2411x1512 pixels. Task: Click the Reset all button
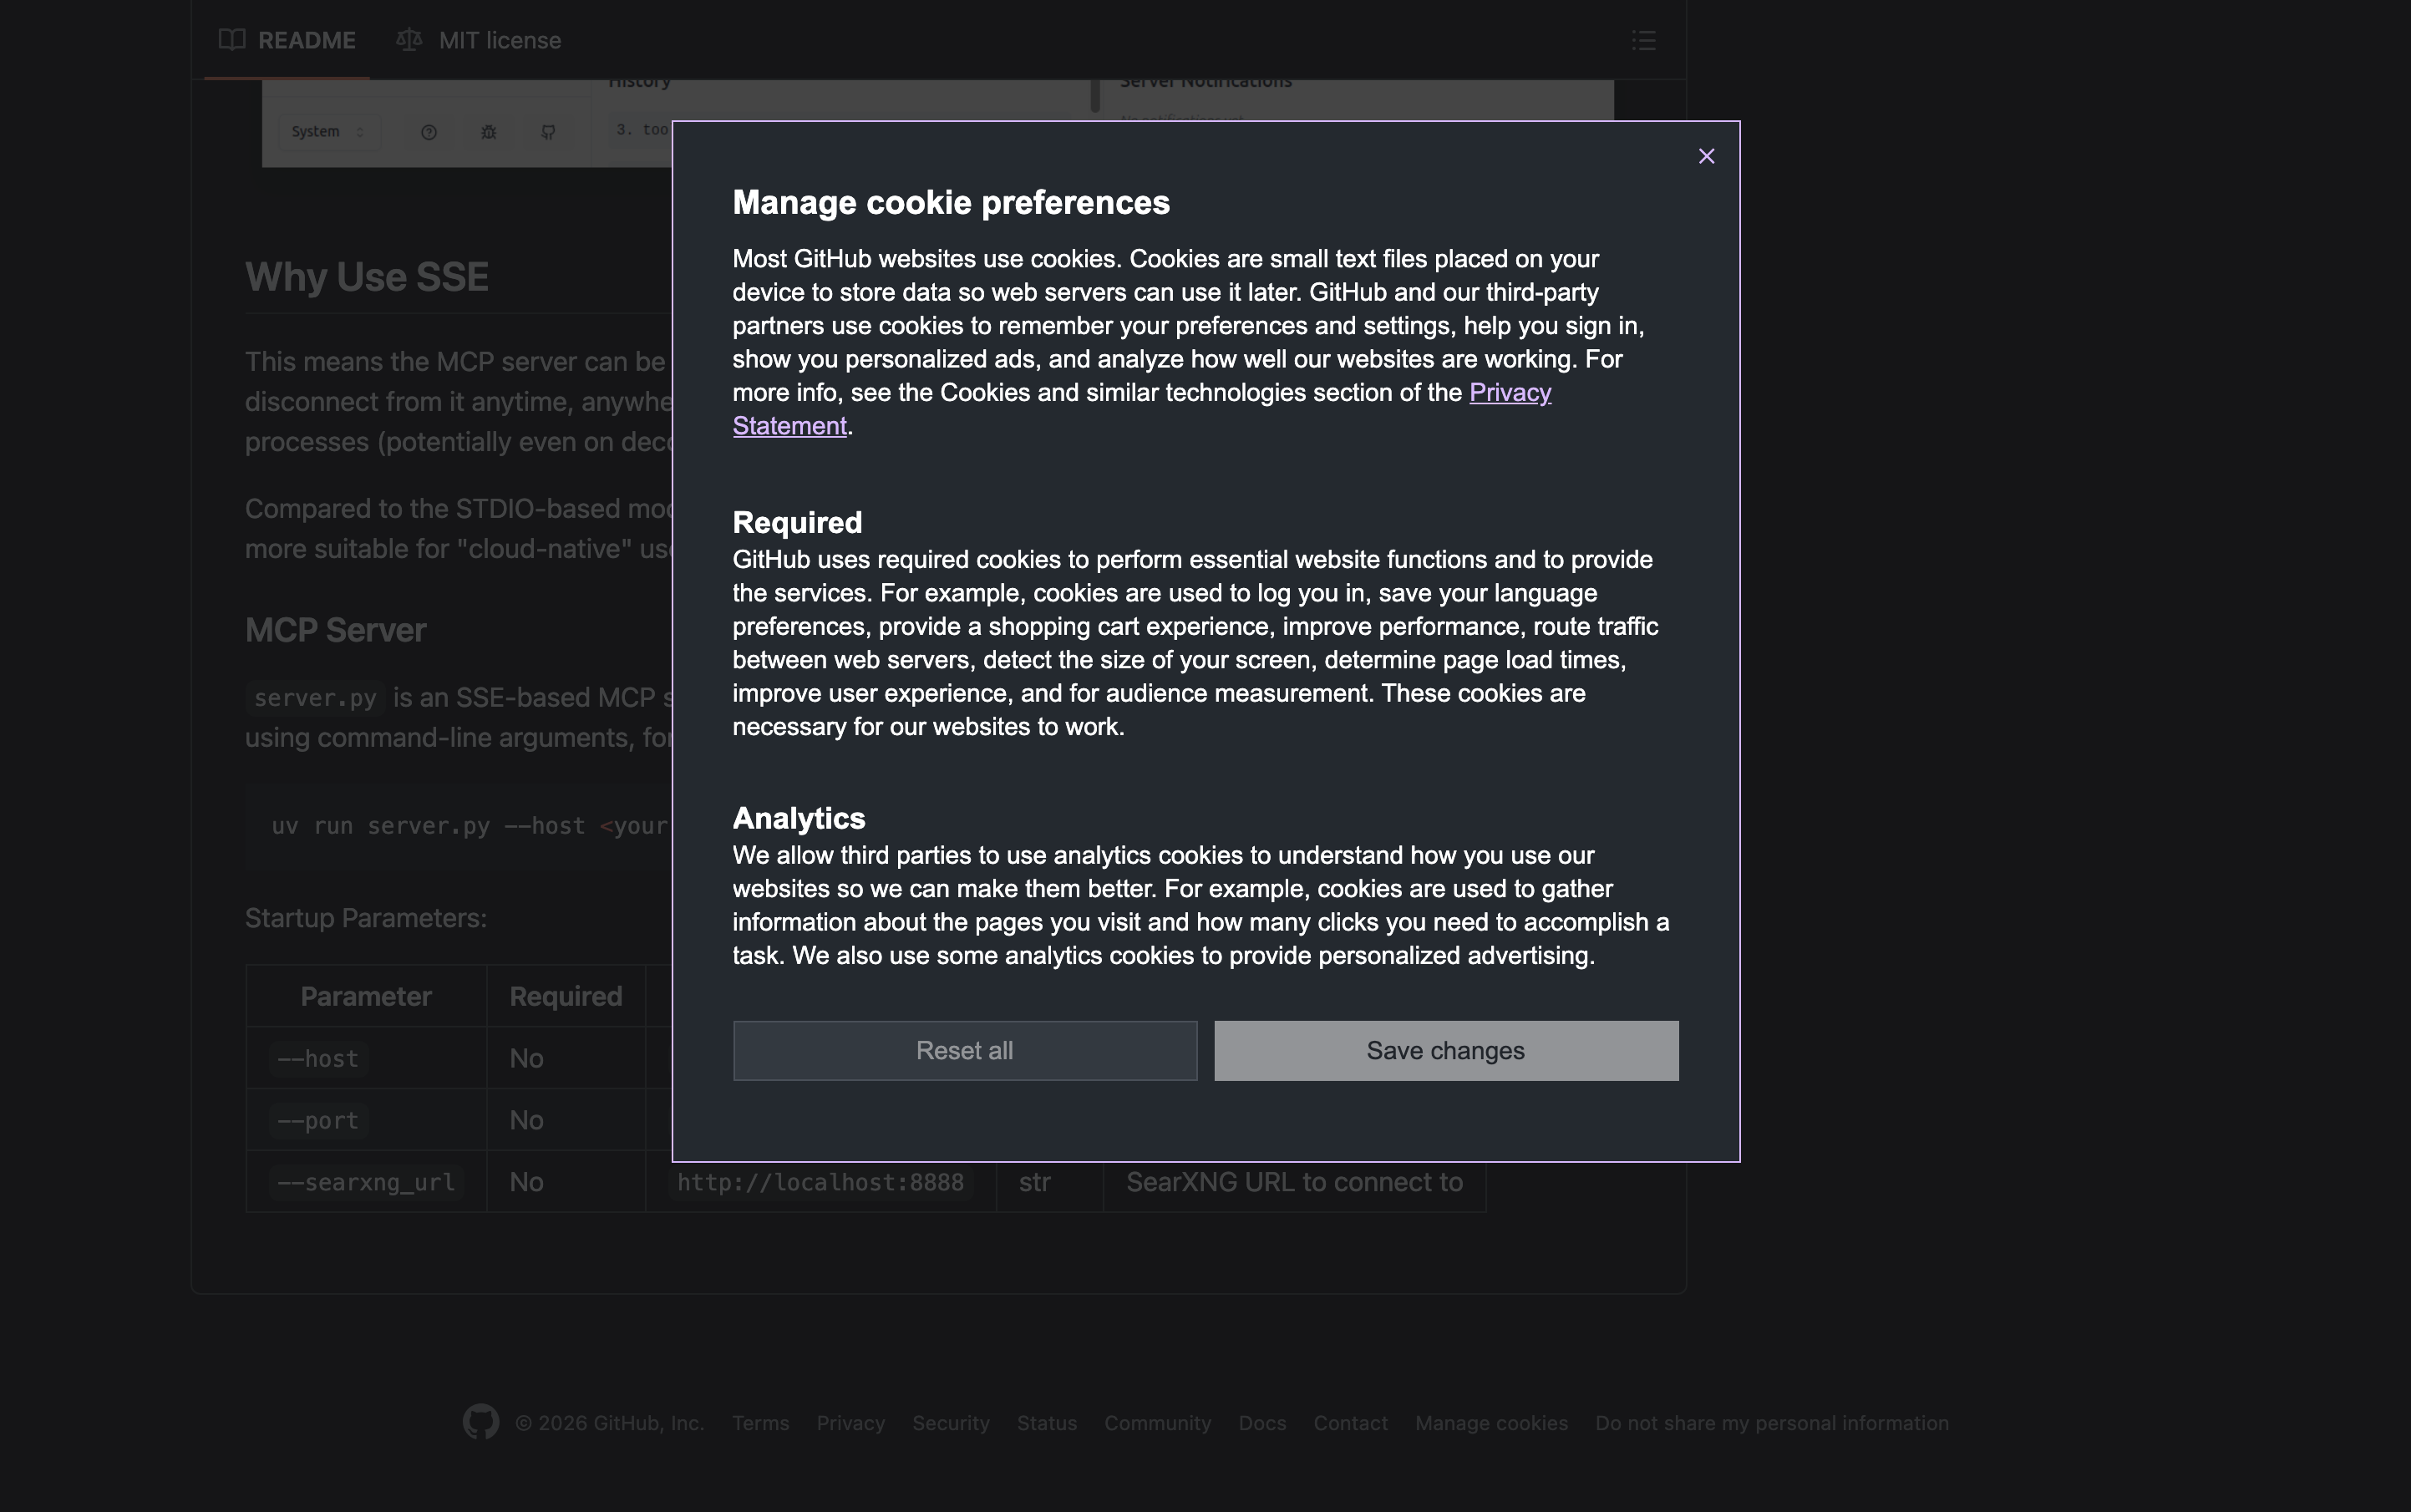[964, 1050]
